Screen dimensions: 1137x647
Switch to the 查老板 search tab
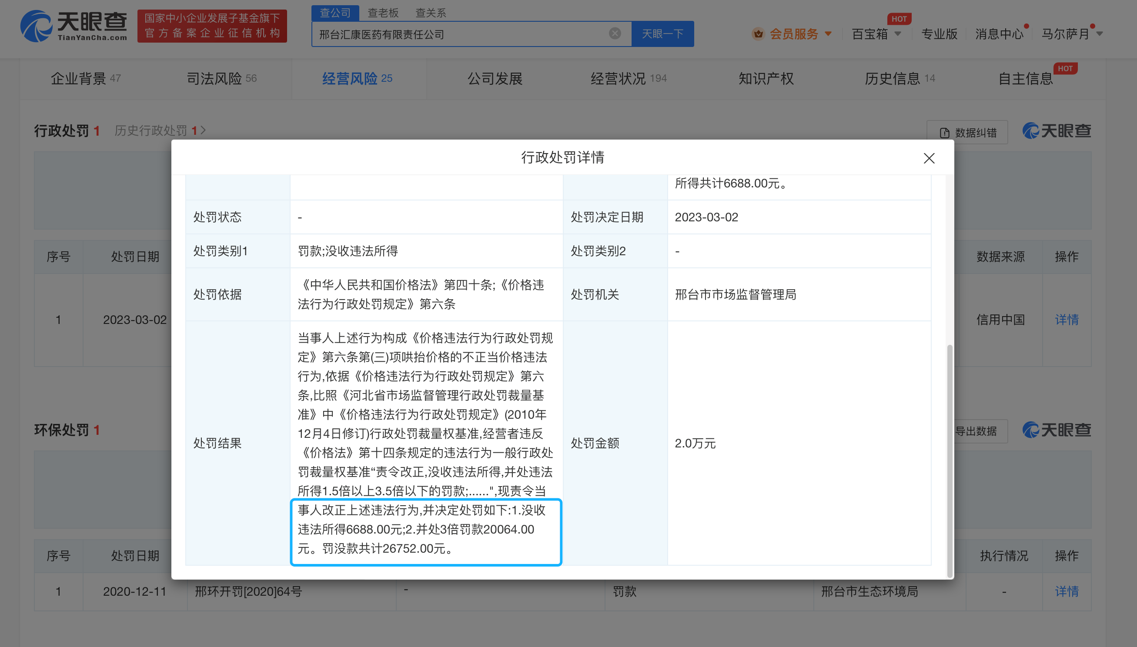pyautogui.click(x=383, y=13)
